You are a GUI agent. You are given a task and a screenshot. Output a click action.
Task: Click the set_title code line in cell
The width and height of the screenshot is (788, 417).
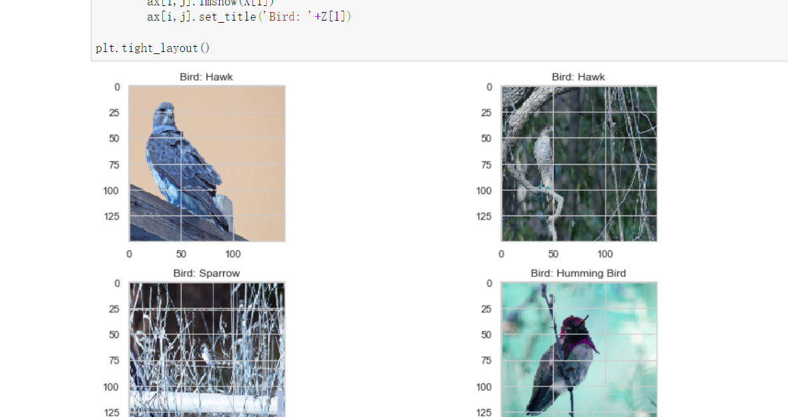click(249, 17)
